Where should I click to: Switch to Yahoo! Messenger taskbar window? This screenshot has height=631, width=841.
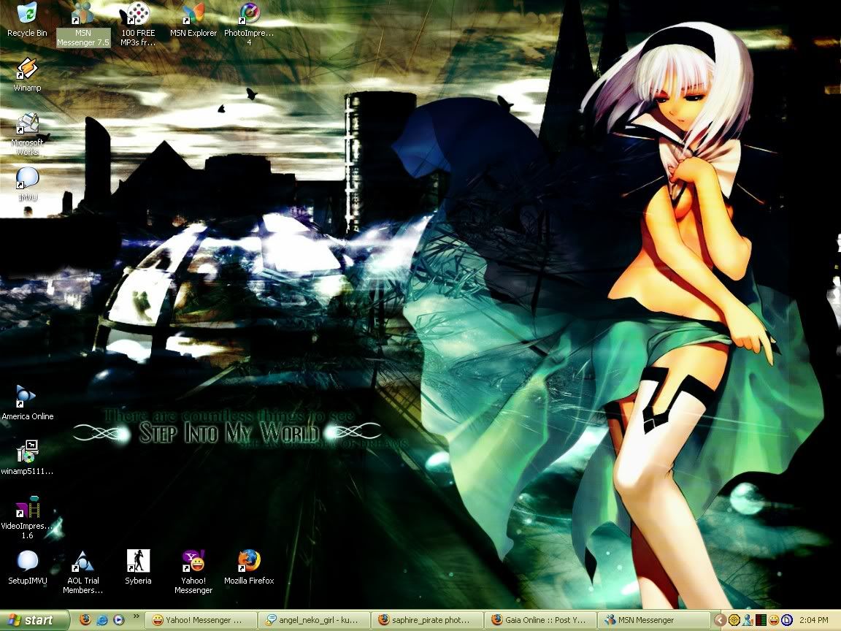point(201,620)
